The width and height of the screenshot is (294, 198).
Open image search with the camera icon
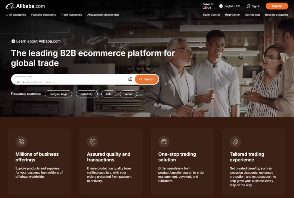click(x=130, y=79)
